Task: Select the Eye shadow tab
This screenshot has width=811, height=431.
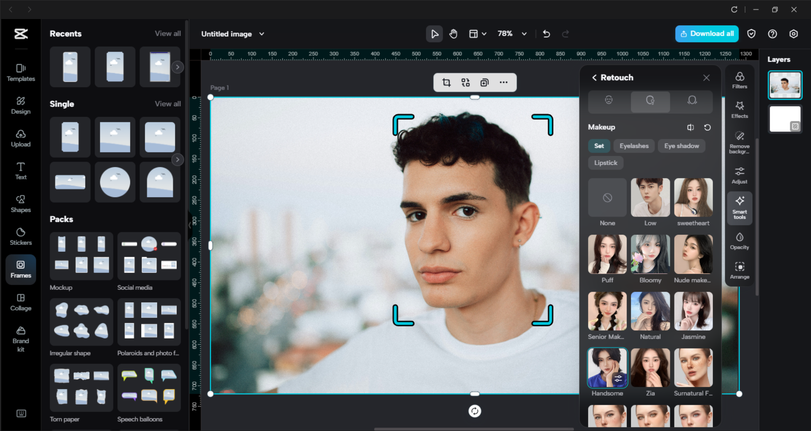Action: (681, 145)
